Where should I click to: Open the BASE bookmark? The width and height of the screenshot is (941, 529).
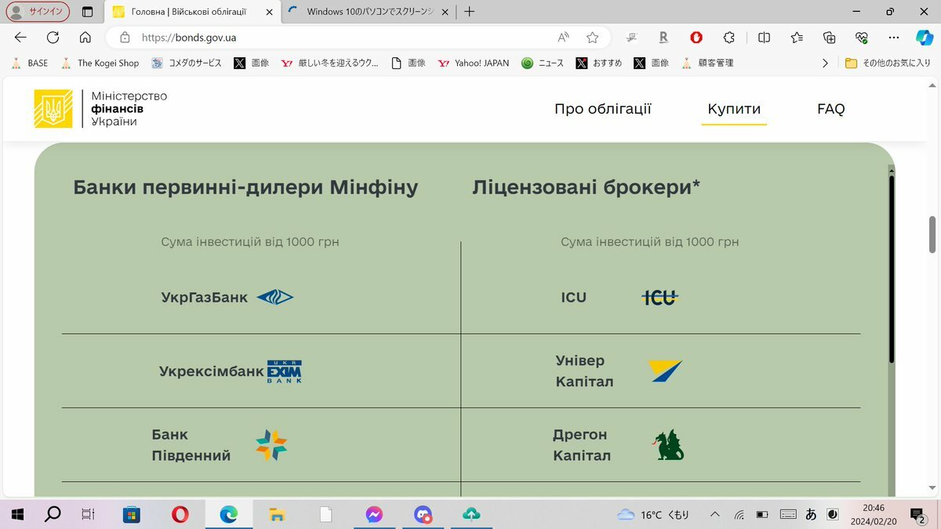click(29, 63)
